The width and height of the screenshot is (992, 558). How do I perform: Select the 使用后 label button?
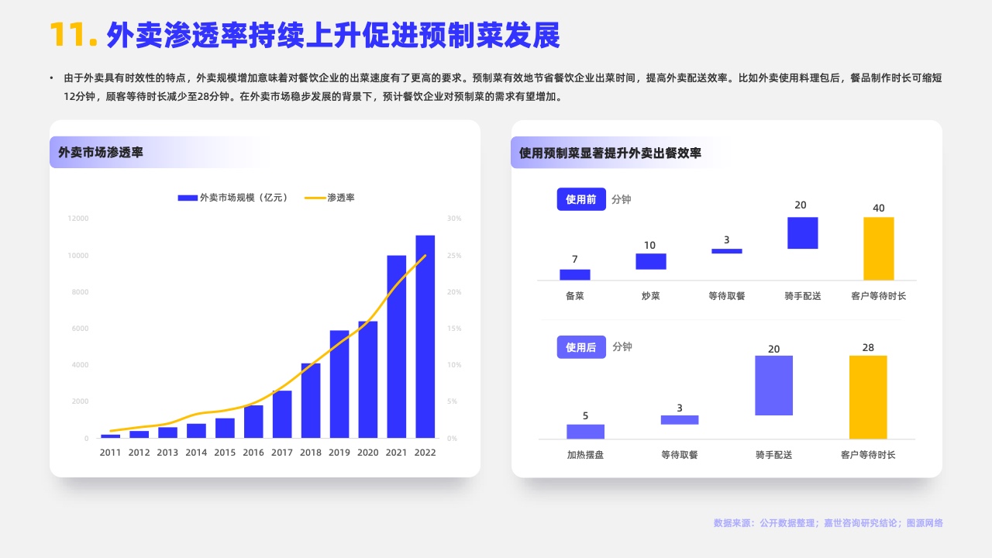coord(580,347)
